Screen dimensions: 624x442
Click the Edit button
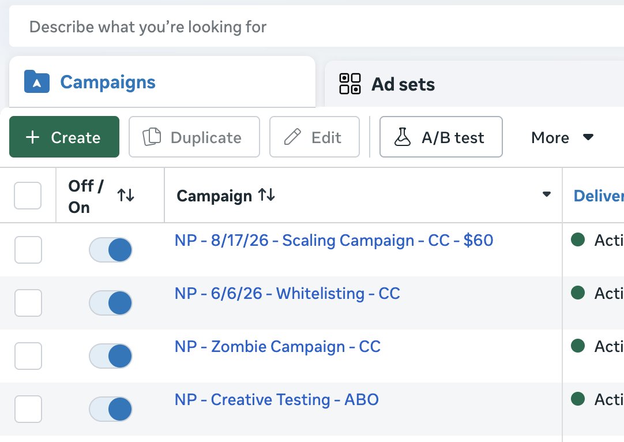[314, 137]
